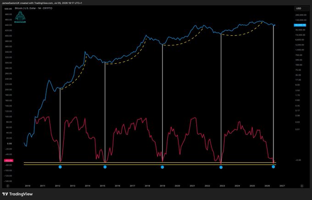
Task: Open the USD currency selector
Action: (301, 8)
